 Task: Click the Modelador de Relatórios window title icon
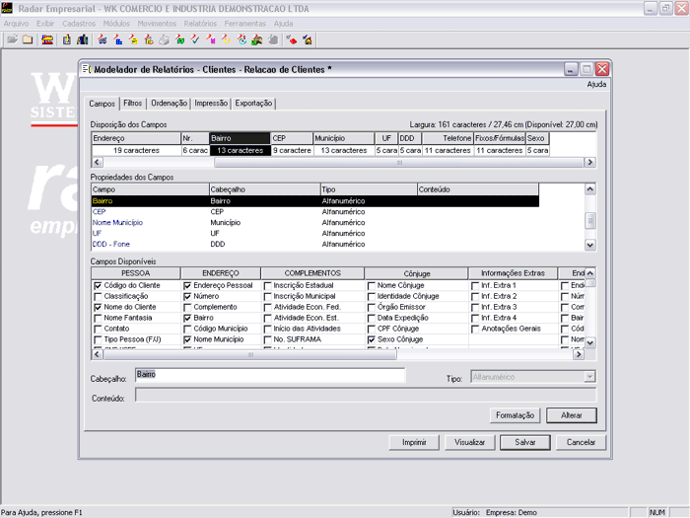tap(87, 69)
